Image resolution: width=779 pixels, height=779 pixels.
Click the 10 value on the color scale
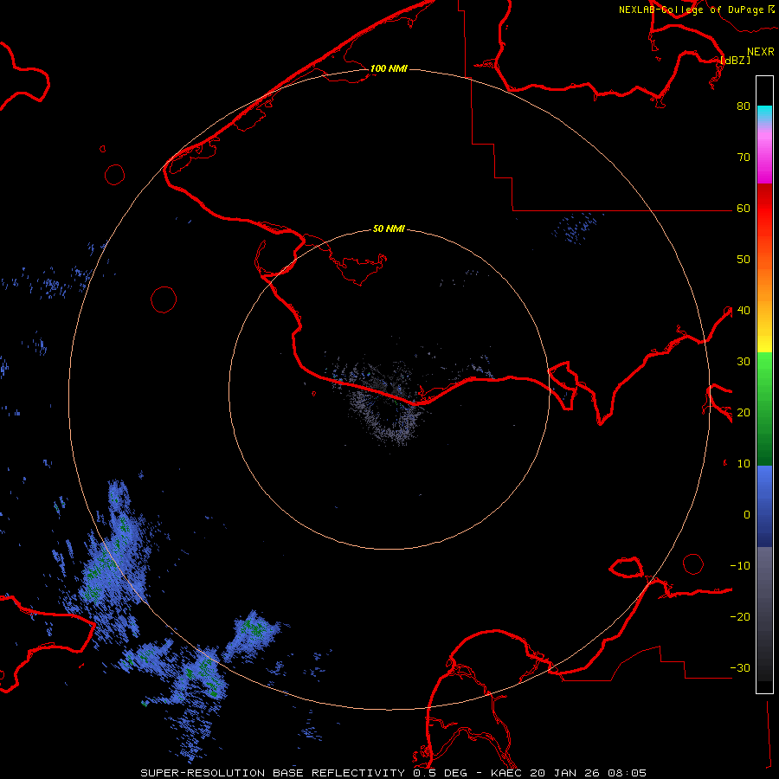744,464
